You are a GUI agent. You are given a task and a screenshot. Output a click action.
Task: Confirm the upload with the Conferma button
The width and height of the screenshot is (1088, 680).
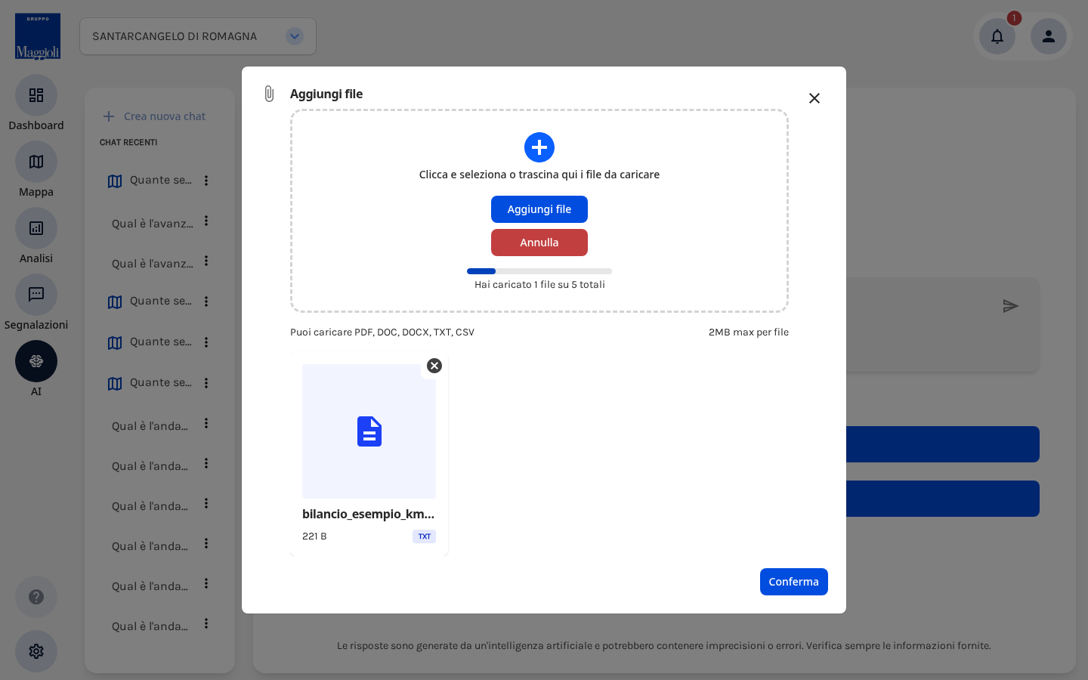coord(794,582)
